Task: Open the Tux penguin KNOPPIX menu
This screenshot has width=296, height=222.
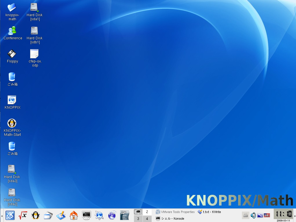Action: pyautogui.click(x=36, y=215)
